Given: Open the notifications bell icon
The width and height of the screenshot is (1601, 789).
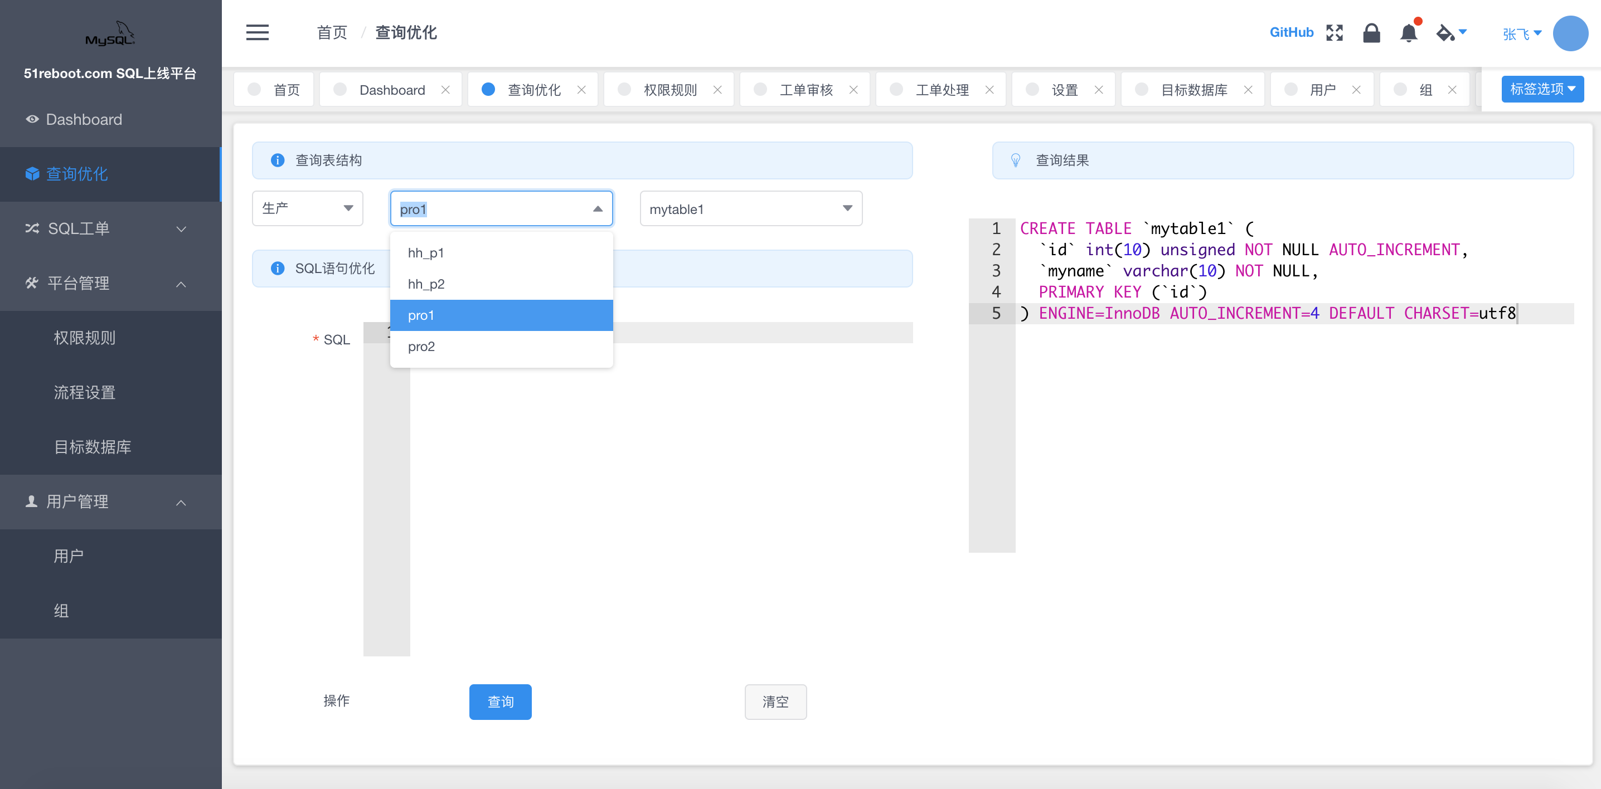Looking at the screenshot, I should 1408,32.
